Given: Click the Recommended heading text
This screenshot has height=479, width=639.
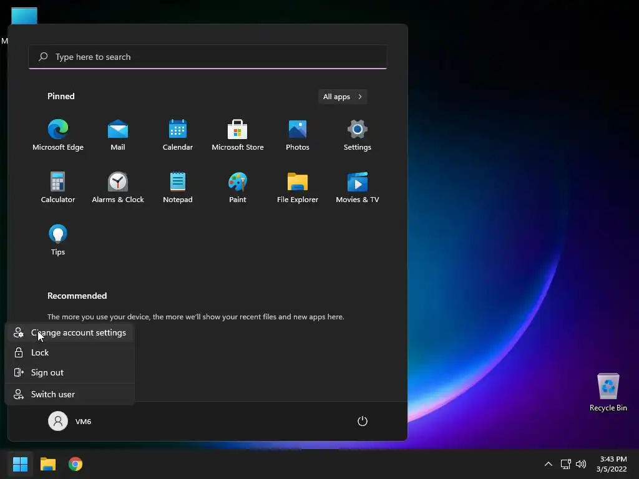Looking at the screenshot, I should point(77,296).
